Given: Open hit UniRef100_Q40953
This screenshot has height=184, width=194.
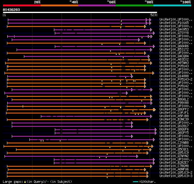Looking at the screenshot, I should coord(174,30).
